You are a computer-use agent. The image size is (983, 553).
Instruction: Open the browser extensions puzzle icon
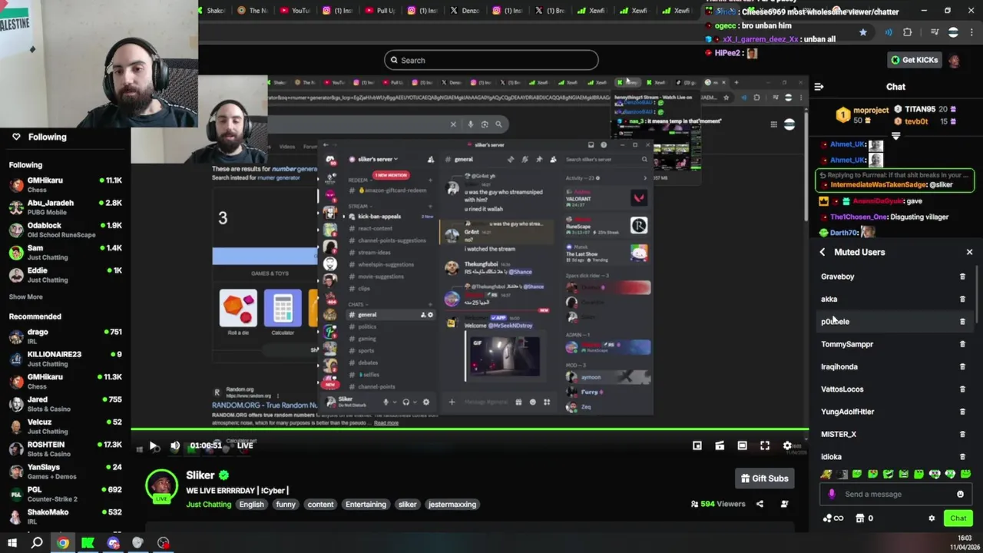pos(908,32)
